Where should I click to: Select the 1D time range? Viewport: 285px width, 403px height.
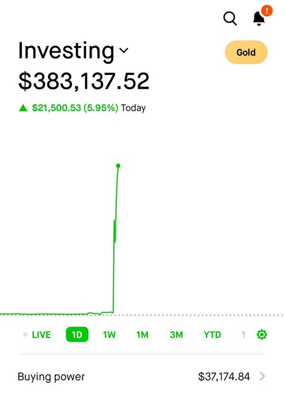[x=77, y=334]
